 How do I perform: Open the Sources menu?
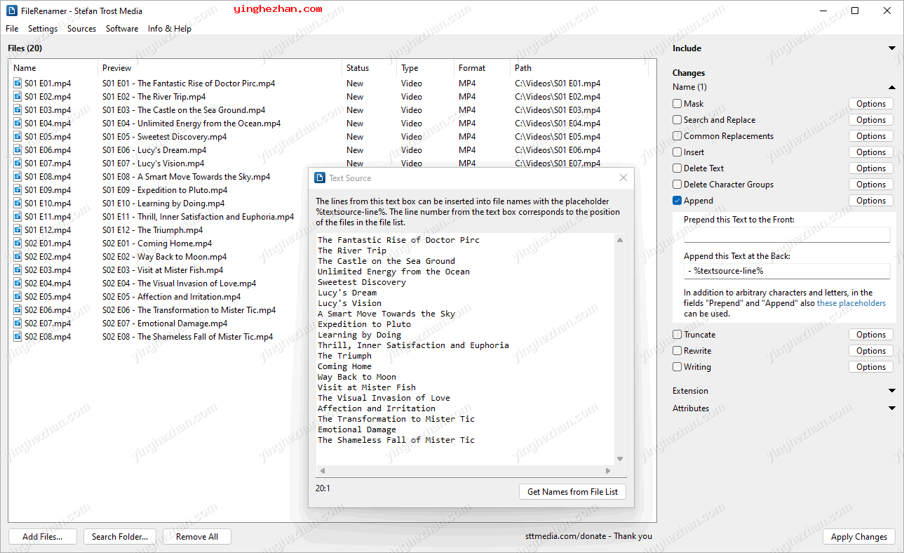81,29
